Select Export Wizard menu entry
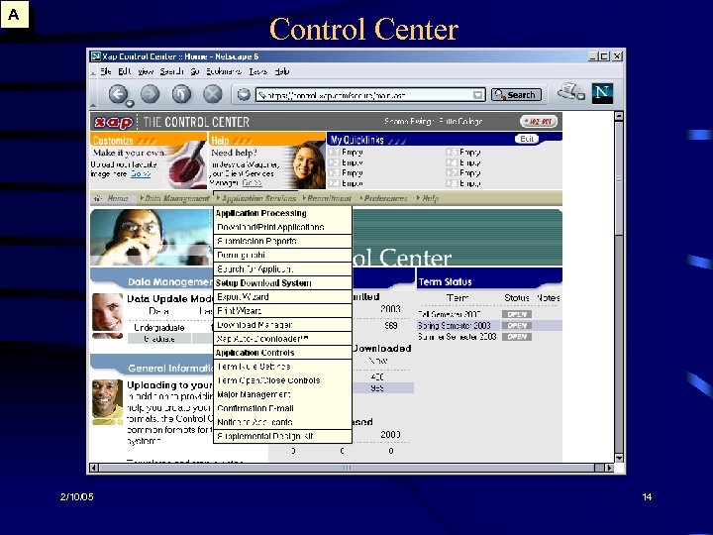This screenshot has height=535, width=713. click(282, 297)
